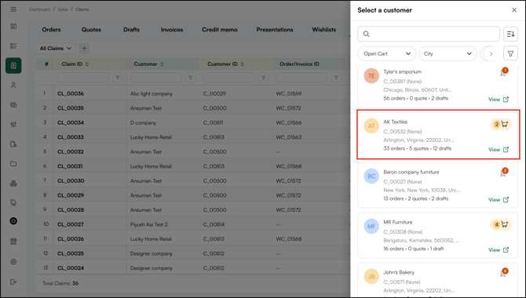Viewport: 526px width, 298px height.
Task: Click the Sales breadcrumb link
Action: (x=63, y=9)
